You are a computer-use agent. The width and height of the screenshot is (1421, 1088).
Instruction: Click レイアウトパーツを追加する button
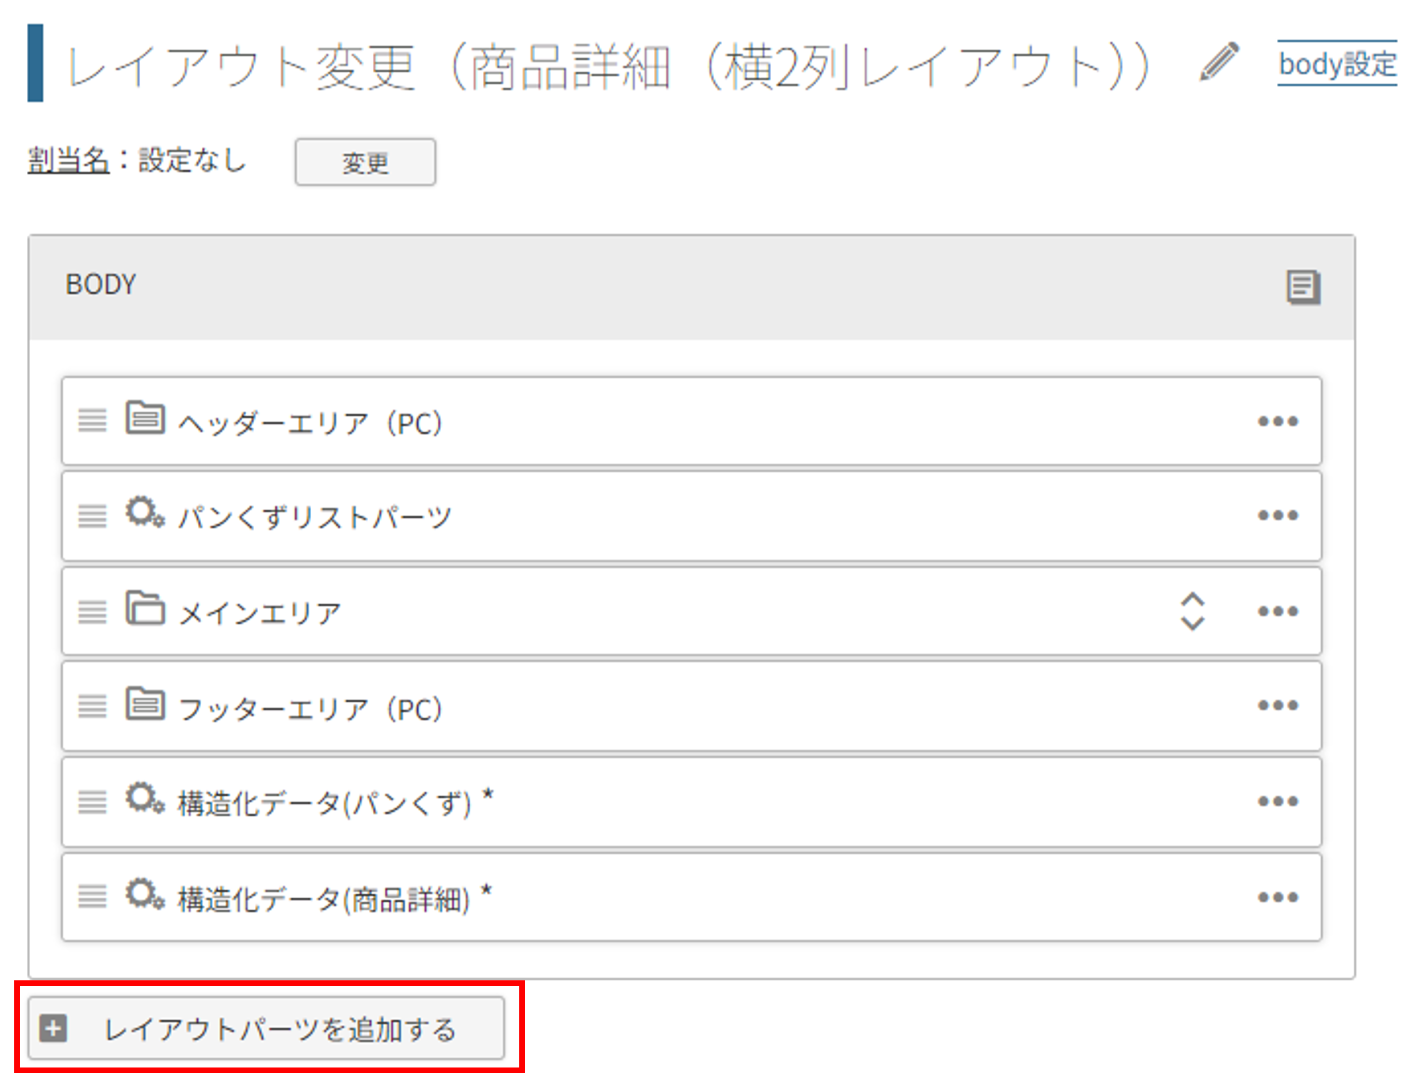coord(266,1028)
